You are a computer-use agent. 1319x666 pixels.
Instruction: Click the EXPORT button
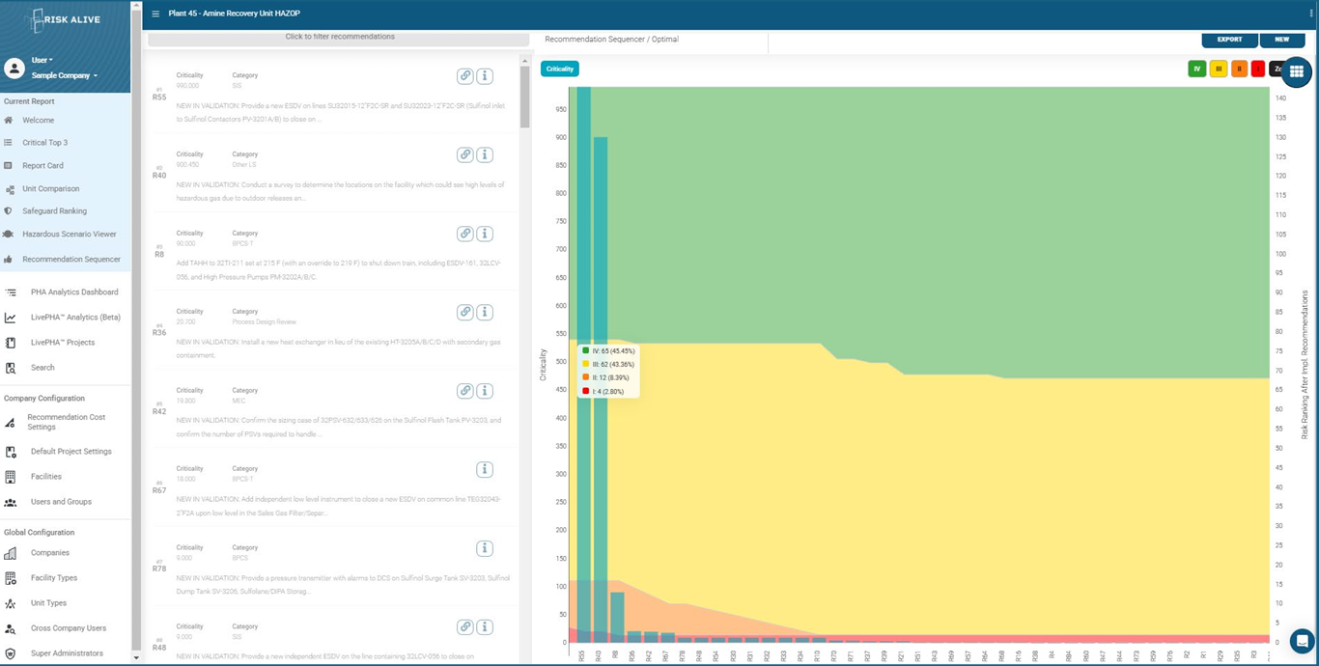1229,40
